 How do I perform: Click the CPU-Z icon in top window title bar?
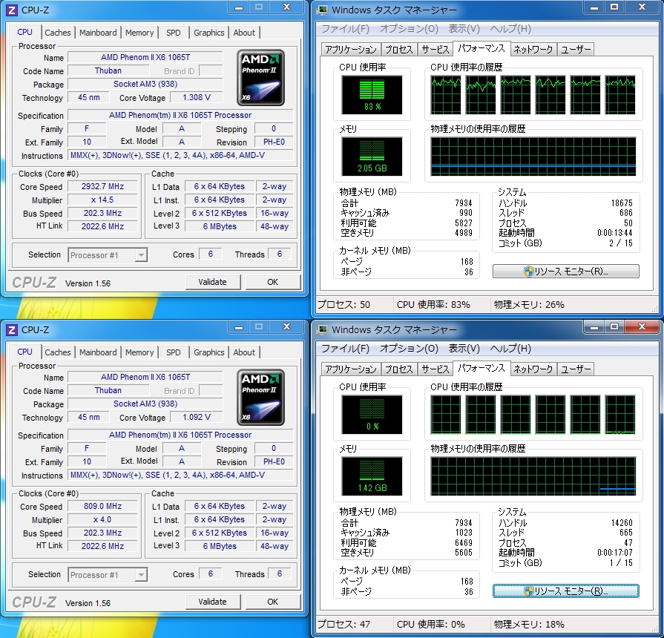pos(12,10)
